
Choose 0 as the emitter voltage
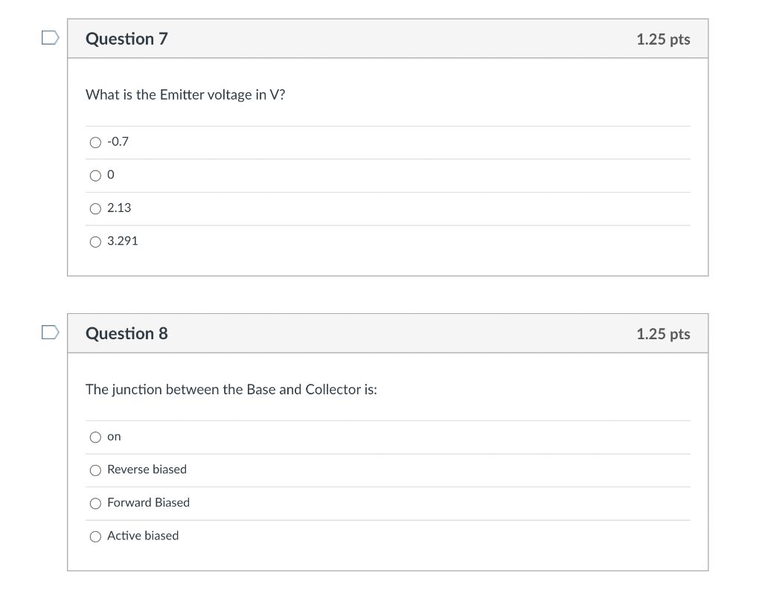coord(95,176)
